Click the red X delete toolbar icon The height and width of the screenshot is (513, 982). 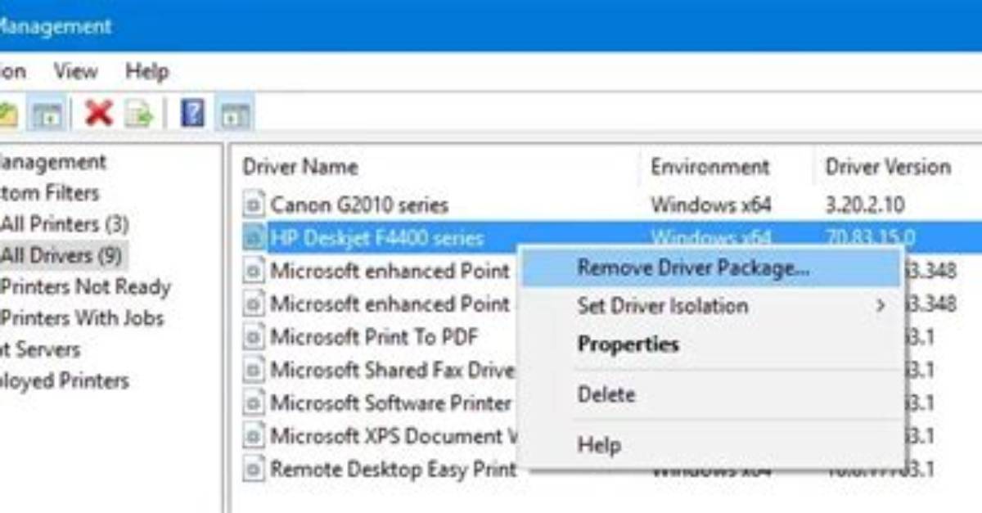99,114
